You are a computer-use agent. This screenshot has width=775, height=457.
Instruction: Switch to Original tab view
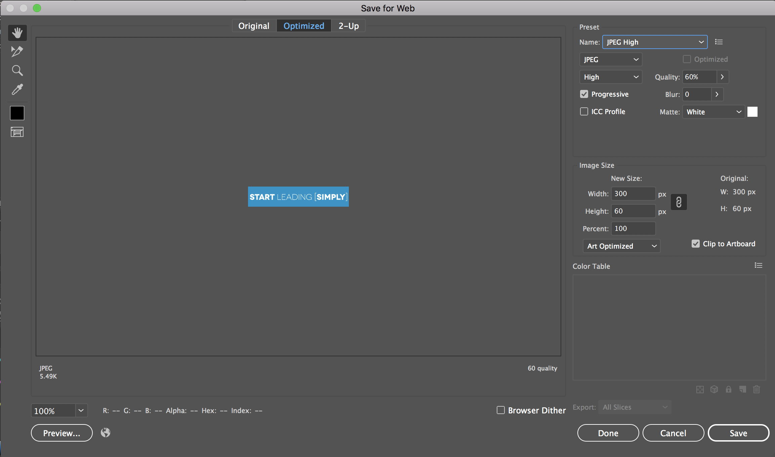(254, 25)
